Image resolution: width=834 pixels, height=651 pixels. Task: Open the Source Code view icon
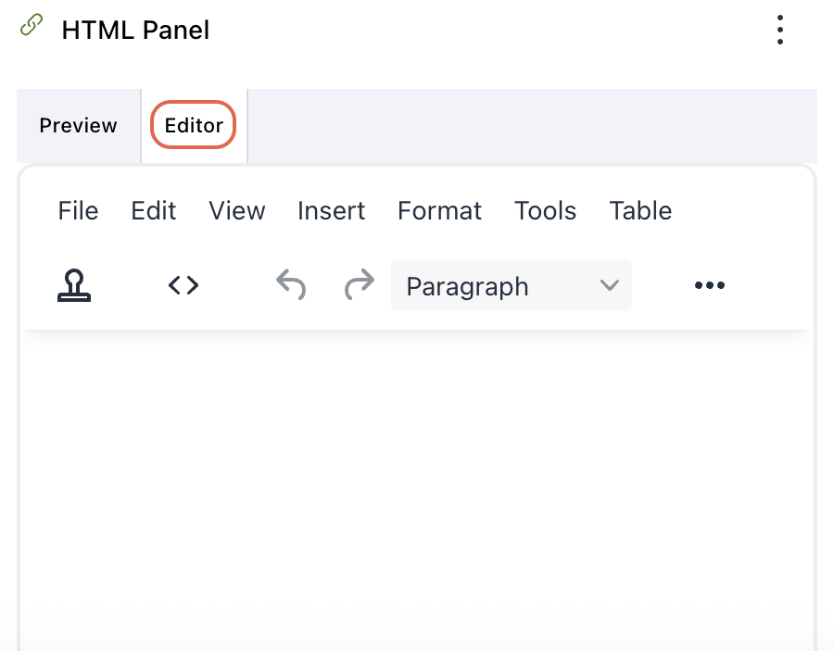pyautogui.click(x=183, y=285)
